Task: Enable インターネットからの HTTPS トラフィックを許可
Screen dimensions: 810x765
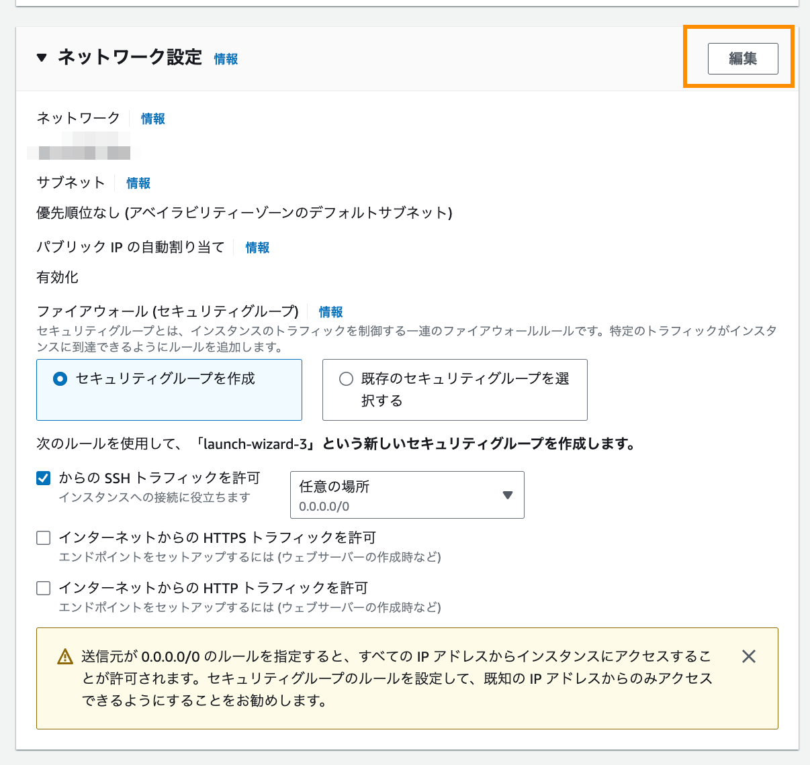Action: pyautogui.click(x=43, y=538)
